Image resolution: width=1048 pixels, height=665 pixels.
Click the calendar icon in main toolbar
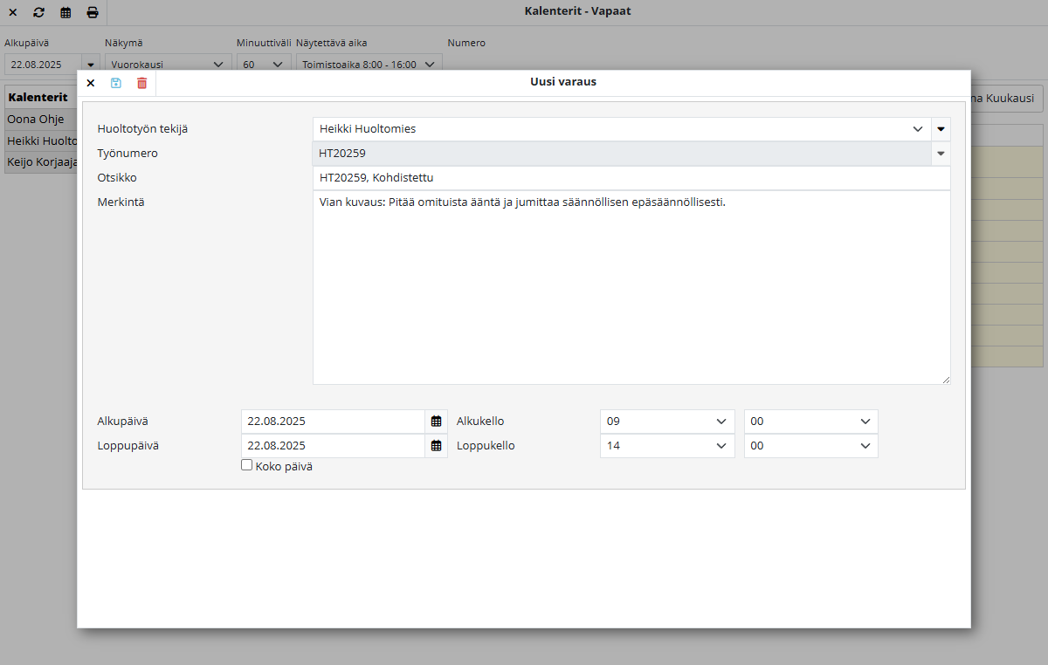pos(65,12)
